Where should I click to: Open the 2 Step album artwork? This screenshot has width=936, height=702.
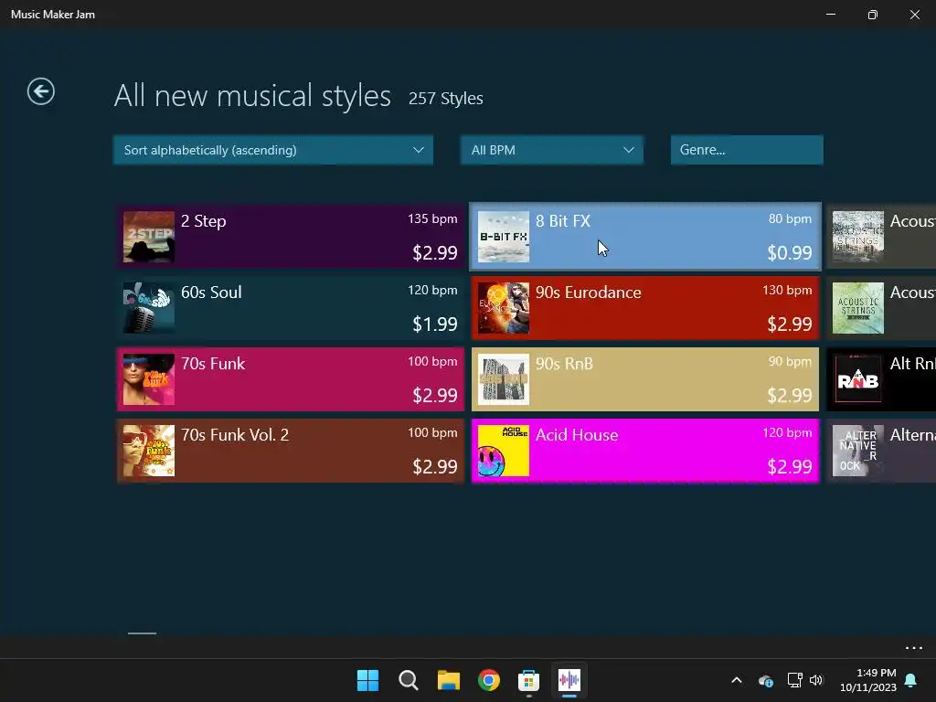tap(149, 237)
